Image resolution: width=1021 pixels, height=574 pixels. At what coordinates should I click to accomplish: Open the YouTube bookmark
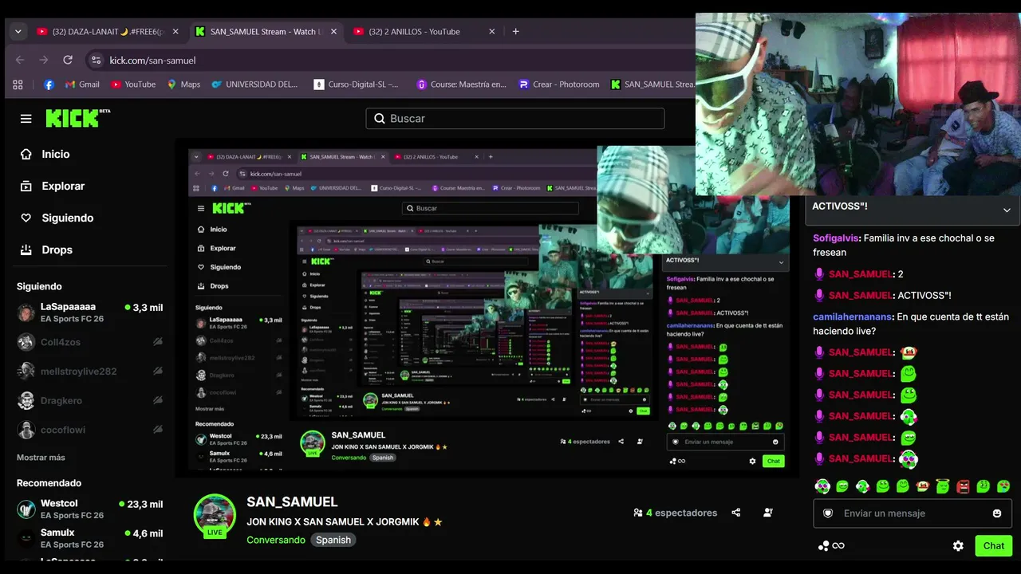pos(133,85)
